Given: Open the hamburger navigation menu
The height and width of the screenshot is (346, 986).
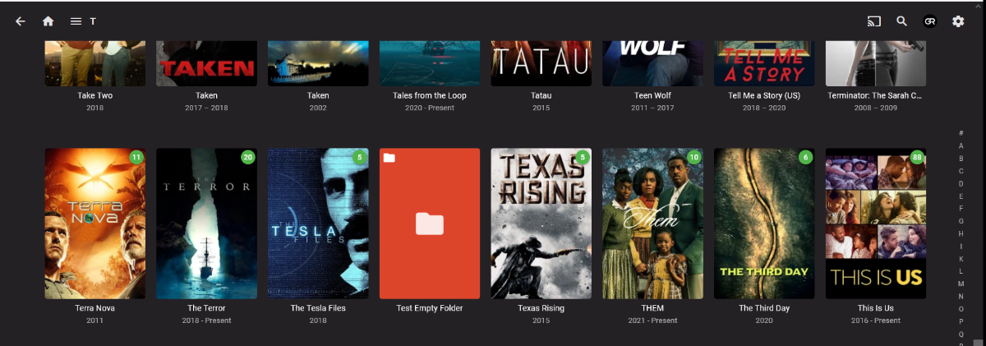Looking at the screenshot, I should (76, 21).
